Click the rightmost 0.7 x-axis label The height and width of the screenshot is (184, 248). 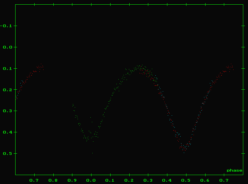click(224, 181)
